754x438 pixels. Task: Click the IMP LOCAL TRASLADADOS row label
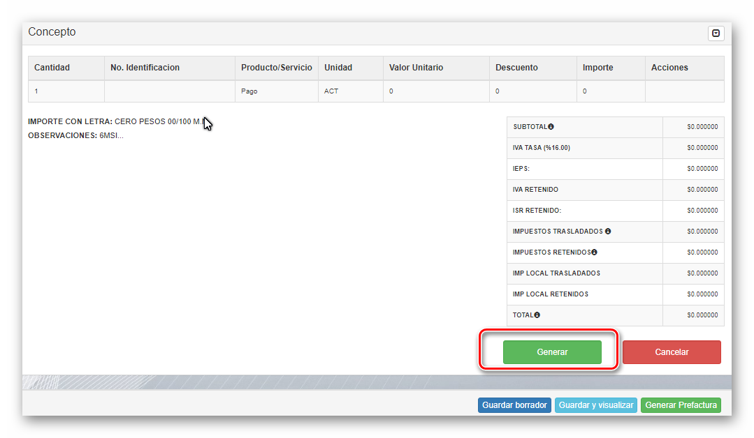pyautogui.click(x=556, y=273)
